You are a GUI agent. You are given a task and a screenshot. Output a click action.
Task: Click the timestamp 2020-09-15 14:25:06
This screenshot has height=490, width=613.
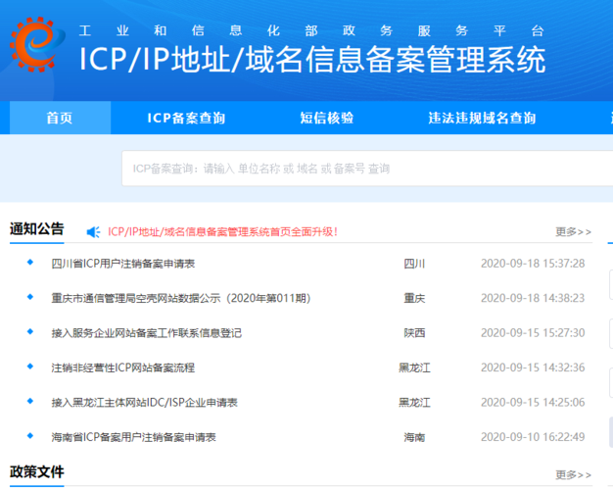[533, 403]
